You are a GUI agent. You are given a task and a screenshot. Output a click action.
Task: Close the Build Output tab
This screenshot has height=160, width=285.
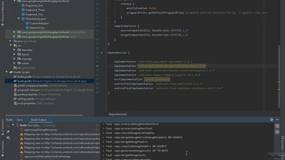tap(49, 120)
